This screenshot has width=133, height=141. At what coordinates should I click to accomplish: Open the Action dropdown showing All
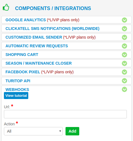(x=33, y=131)
